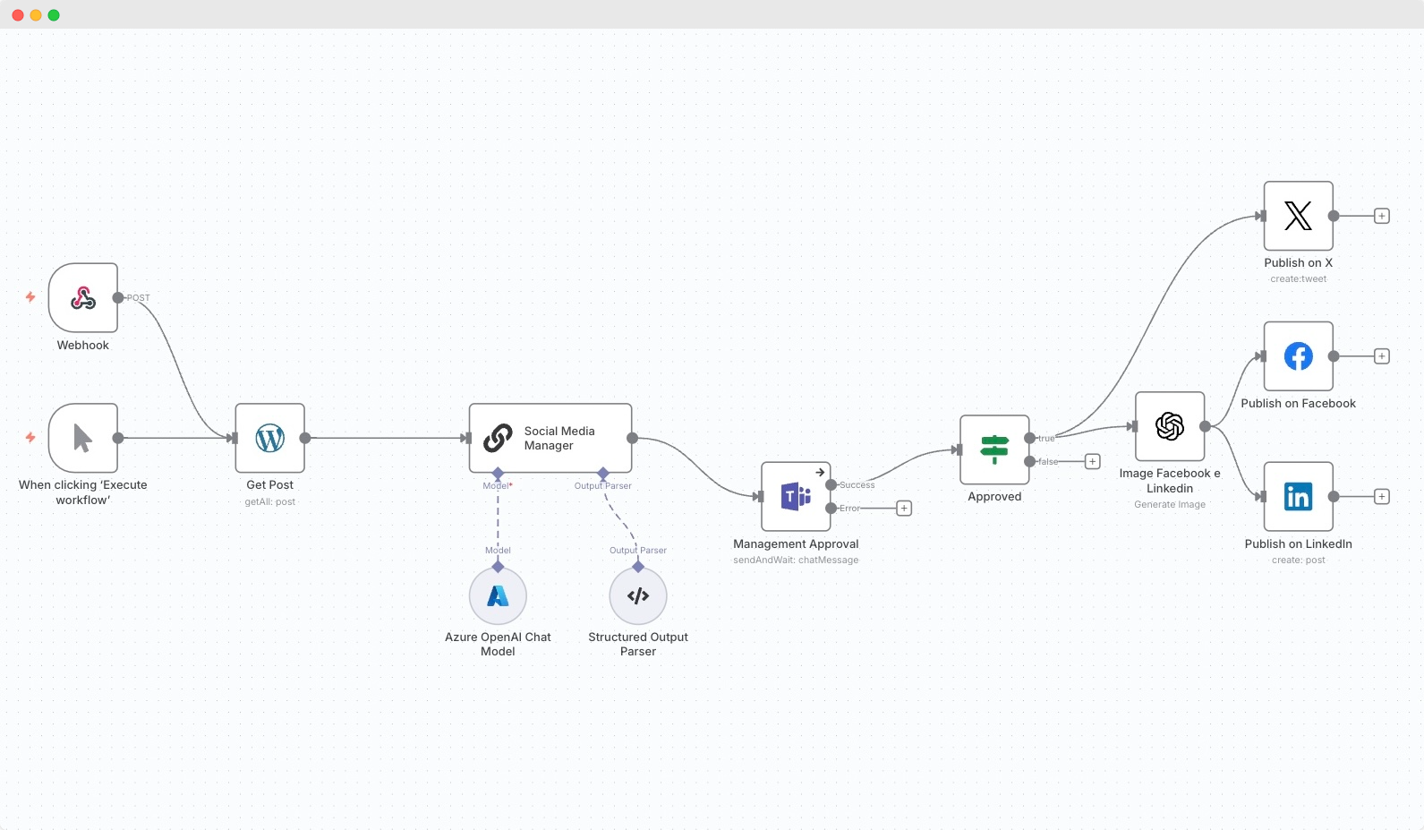Open the Azure OpenAI Chat Model node
1424x830 pixels.
498,596
